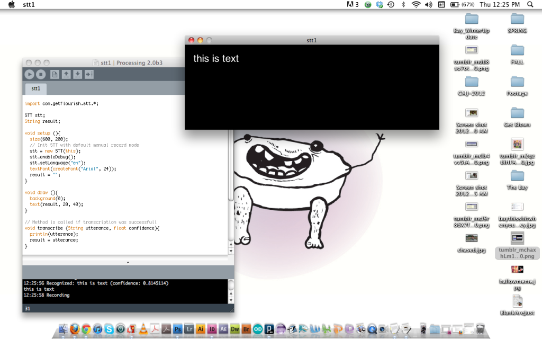Select the stt1 tab in Processing editor
The width and height of the screenshot is (542, 339).
[36, 88]
